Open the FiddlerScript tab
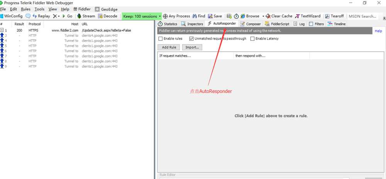The height and width of the screenshot is (179, 386). [277, 24]
